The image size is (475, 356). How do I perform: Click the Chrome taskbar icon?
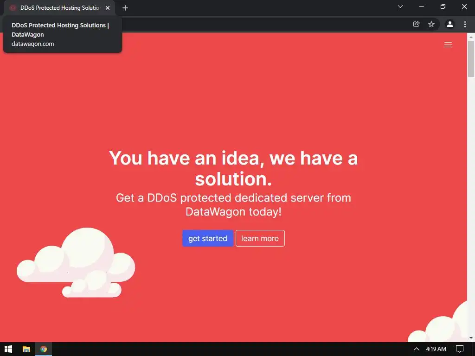click(44, 349)
